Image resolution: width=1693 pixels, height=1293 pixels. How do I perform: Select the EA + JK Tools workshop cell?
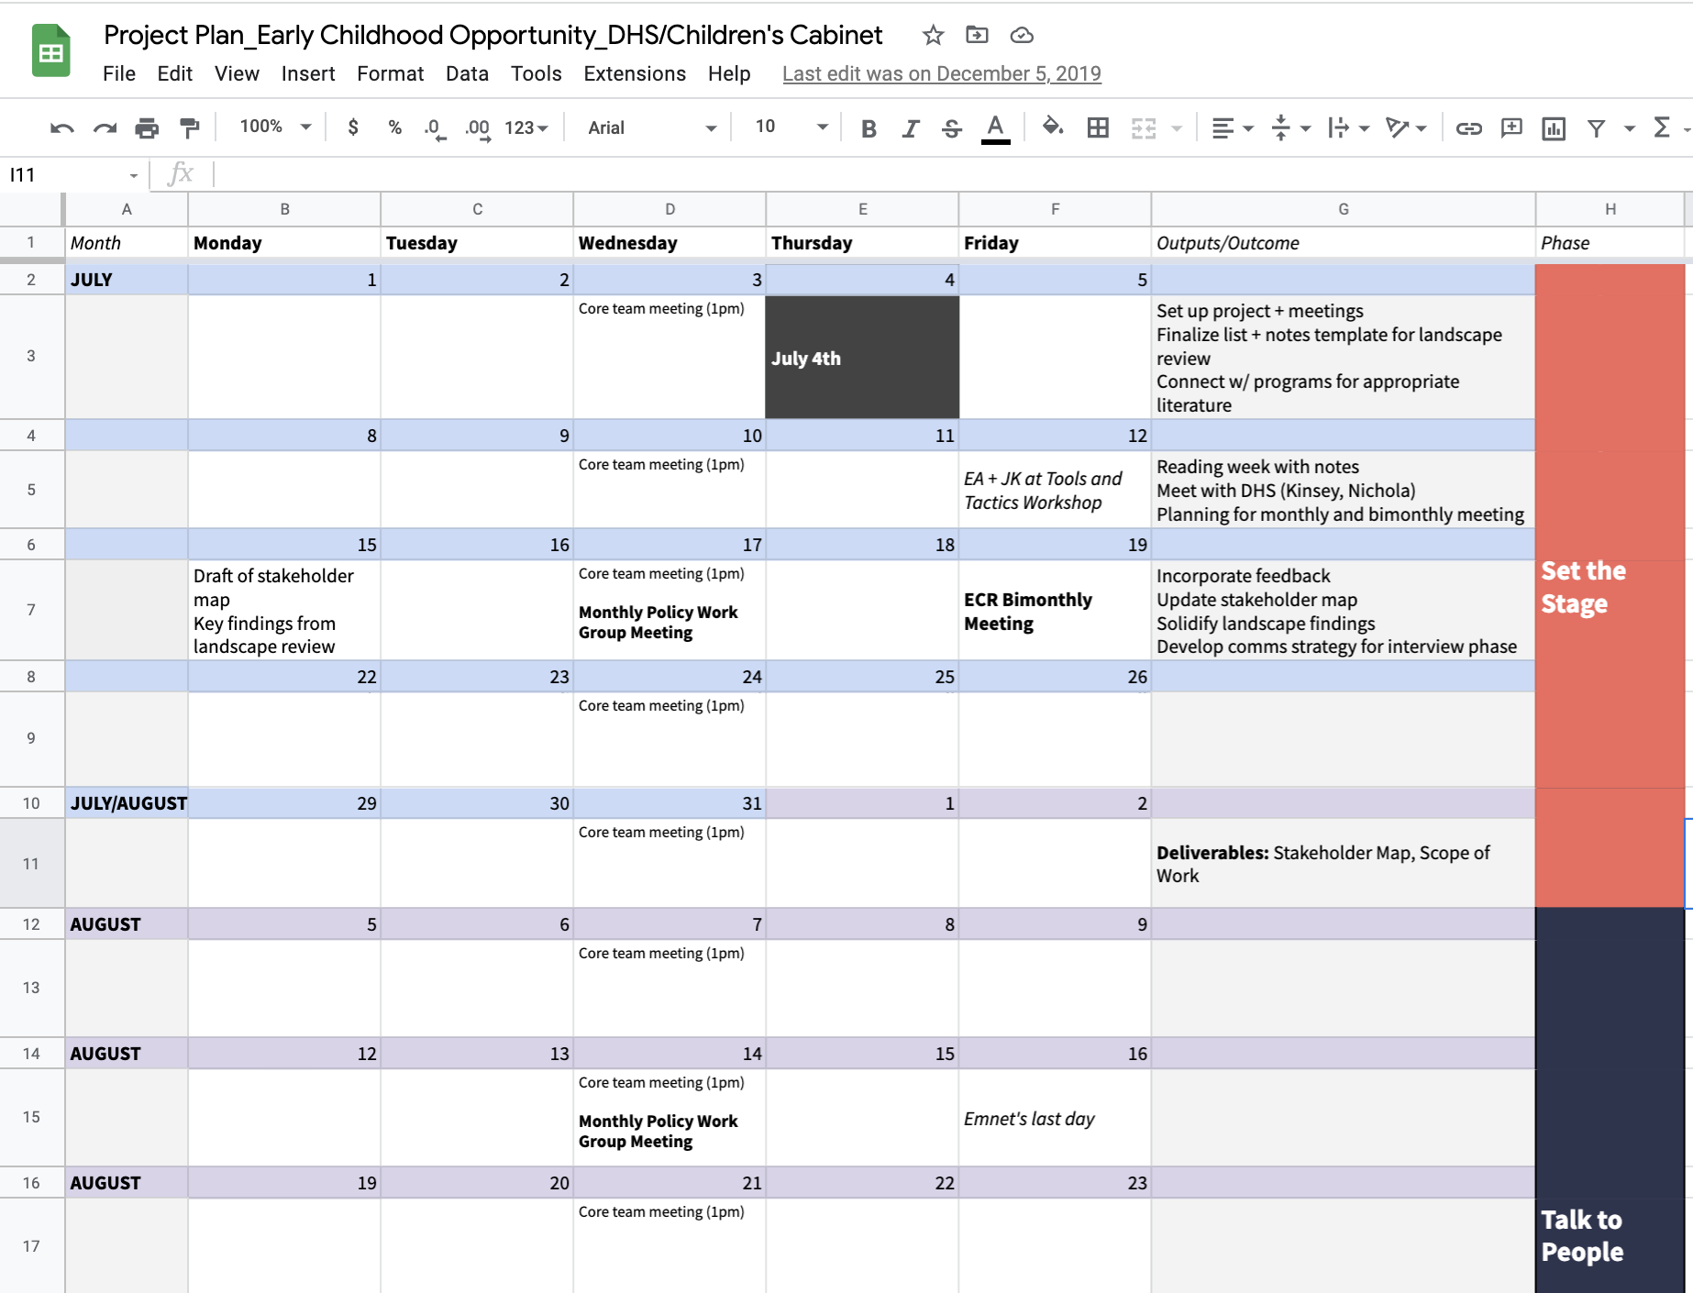pos(1055,490)
